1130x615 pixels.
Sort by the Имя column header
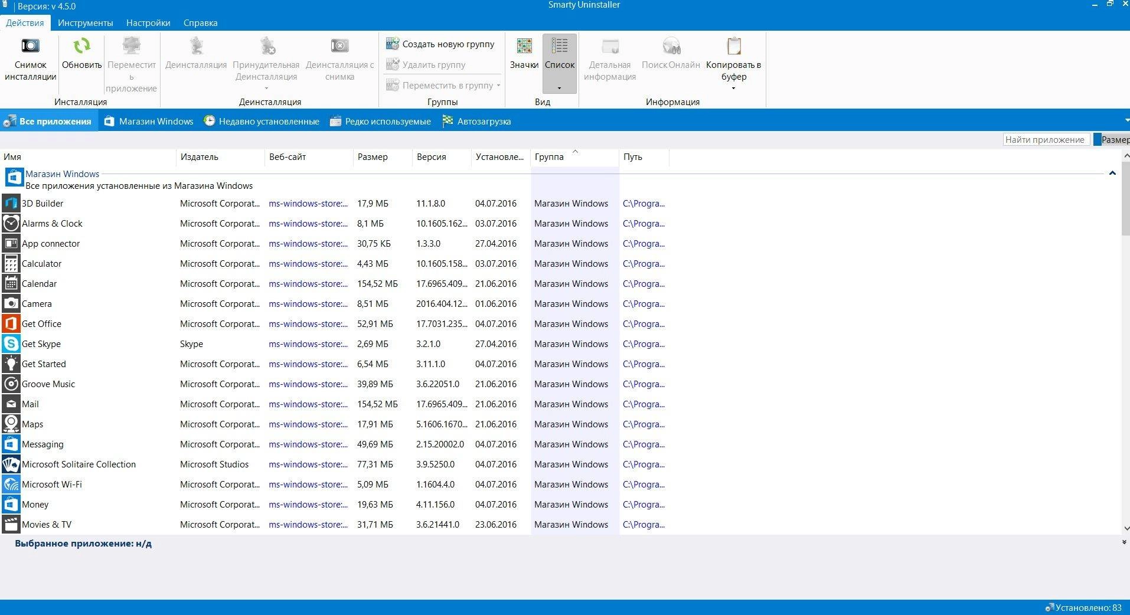[x=88, y=157]
